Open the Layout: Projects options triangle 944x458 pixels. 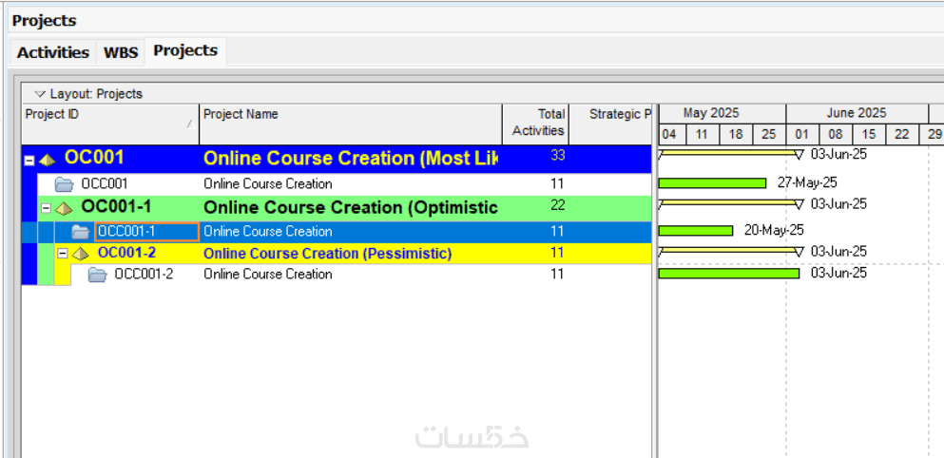[x=40, y=94]
